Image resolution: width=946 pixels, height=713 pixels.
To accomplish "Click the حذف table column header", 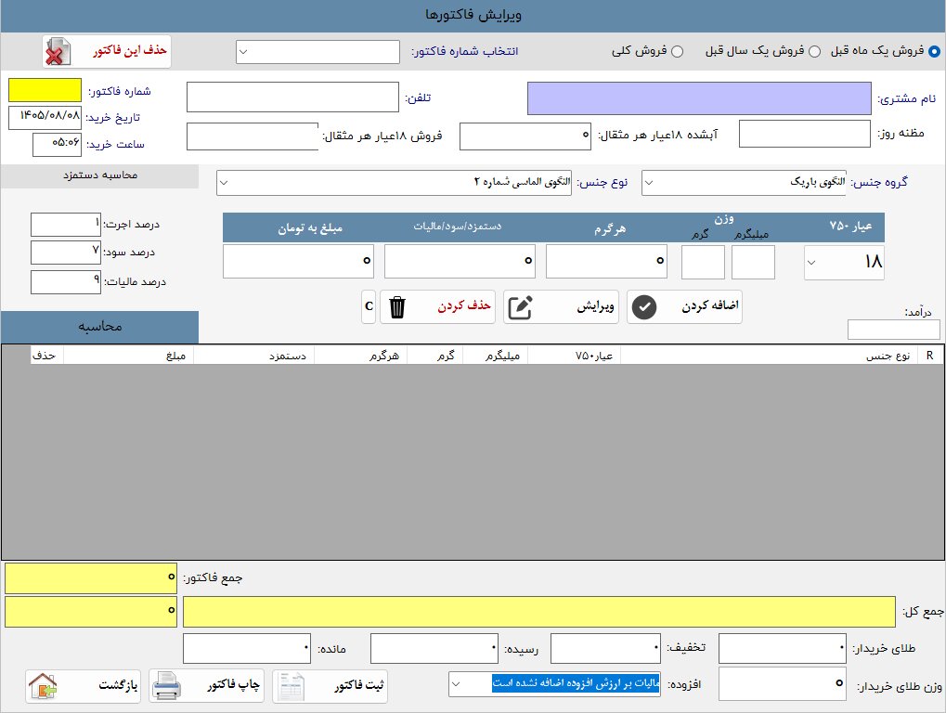I will point(46,356).
